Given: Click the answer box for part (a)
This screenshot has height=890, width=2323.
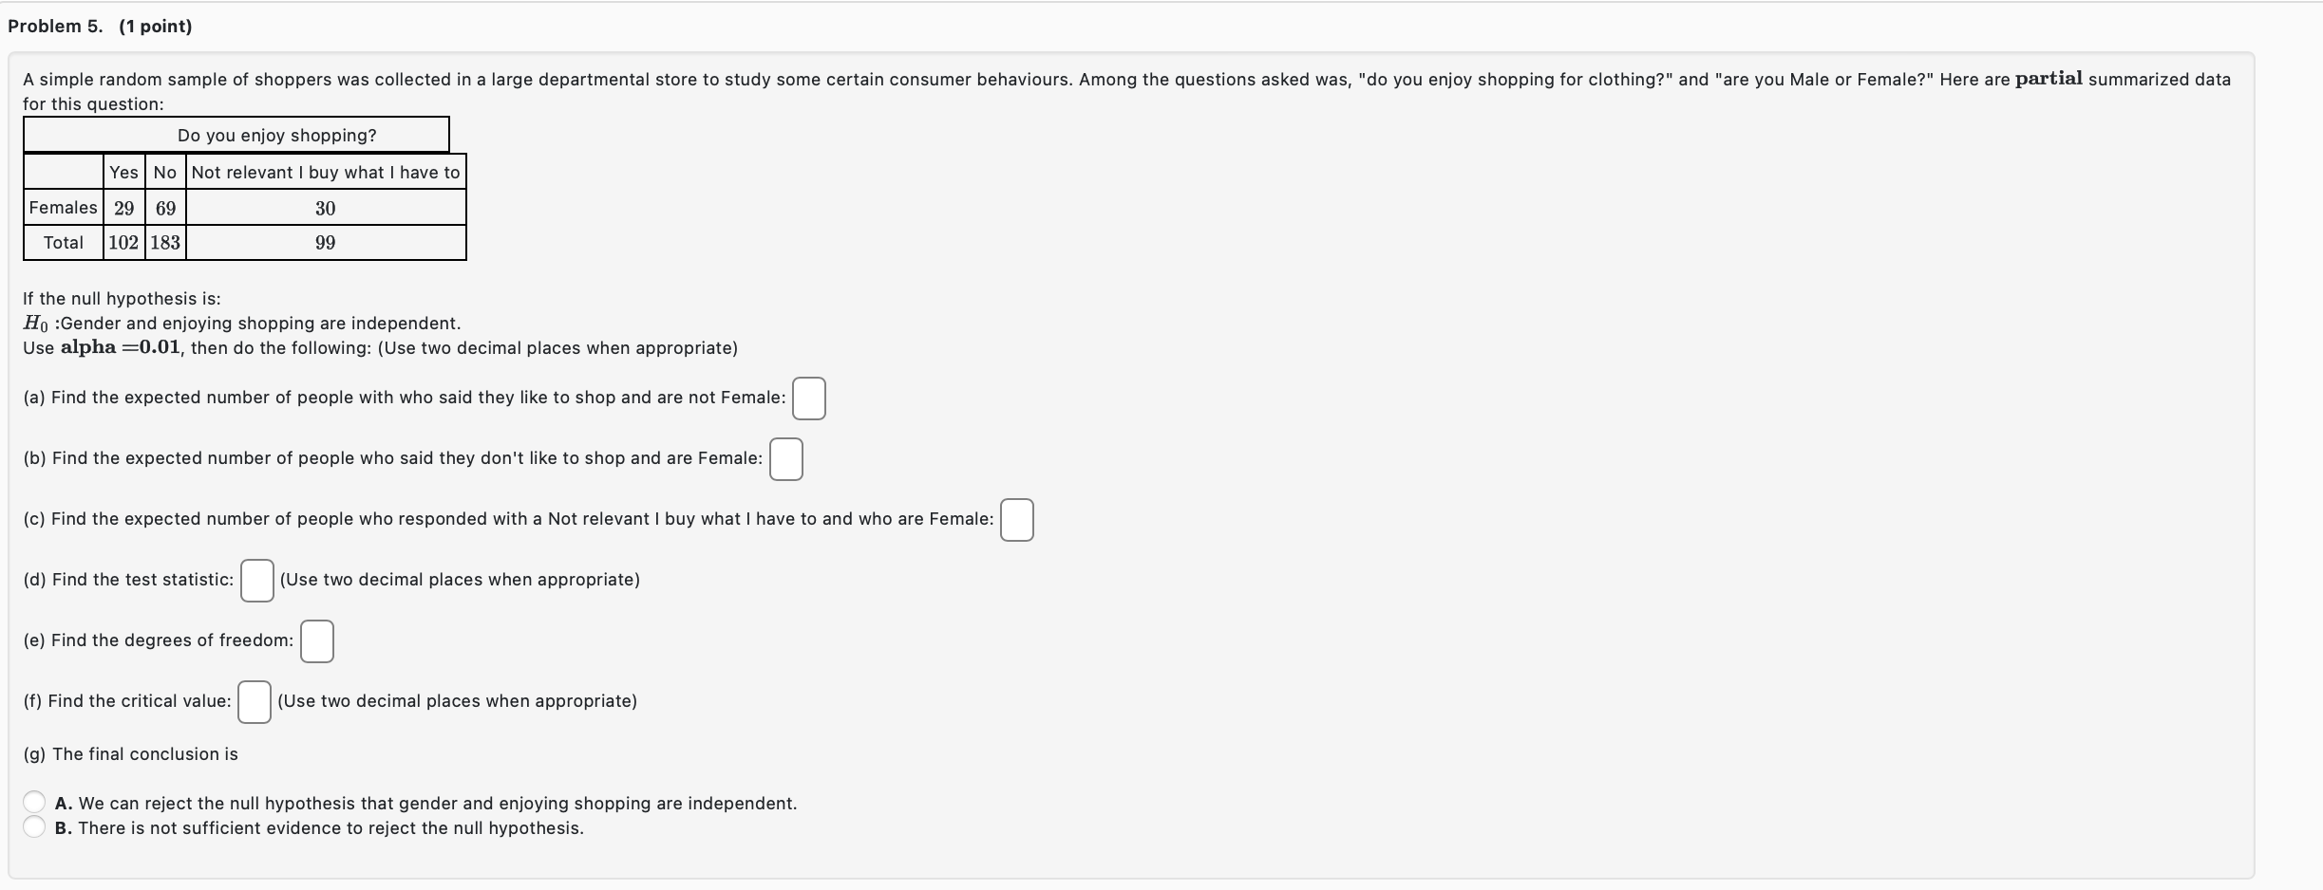Looking at the screenshot, I should (807, 399).
